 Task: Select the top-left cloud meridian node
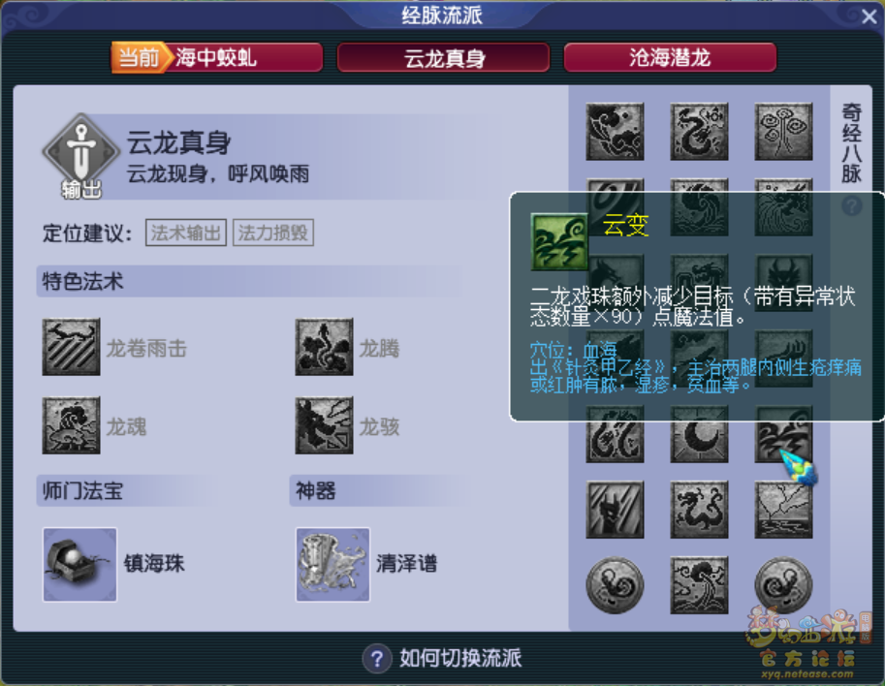coord(615,132)
